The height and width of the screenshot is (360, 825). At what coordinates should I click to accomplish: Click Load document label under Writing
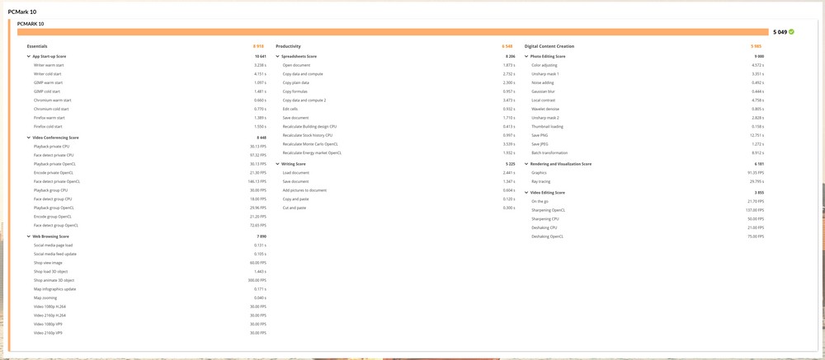point(295,172)
